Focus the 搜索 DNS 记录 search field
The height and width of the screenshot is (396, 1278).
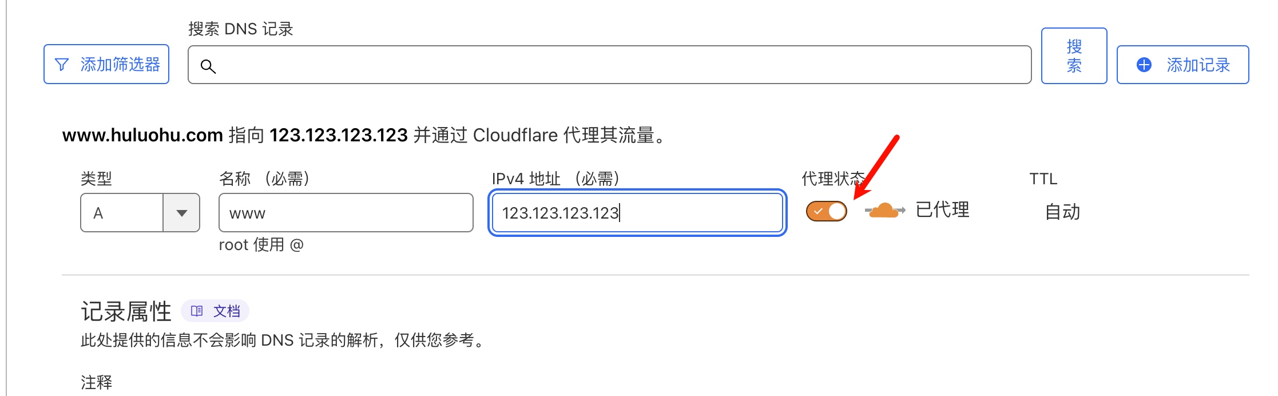[x=610, y=65]
